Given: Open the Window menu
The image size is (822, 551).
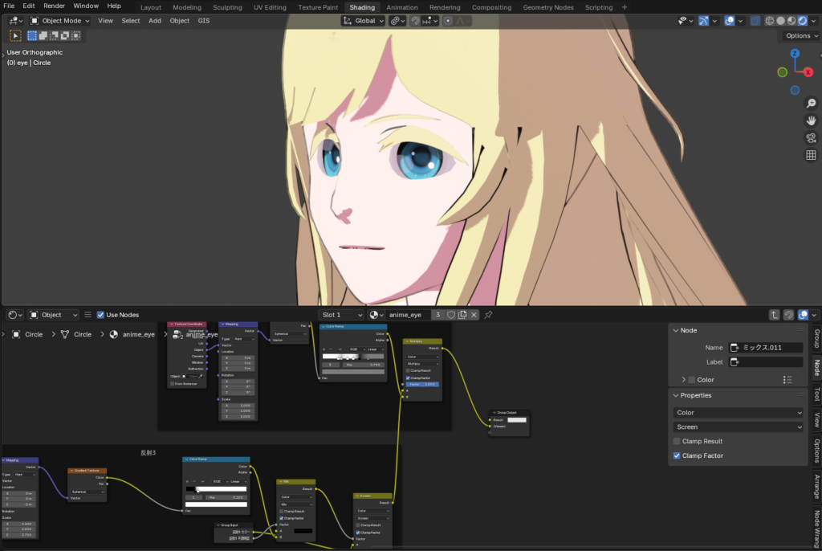Looking at the screenshot, I should click(86, 6).
